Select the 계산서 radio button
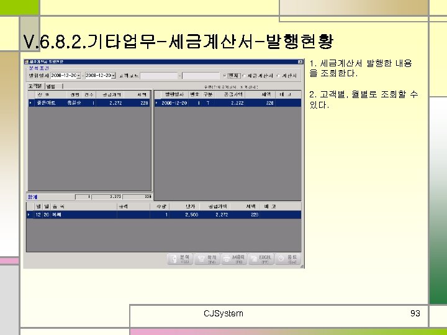447x335 pixels. point(279,76)
